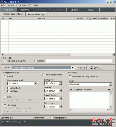Click the command line text 'upx.exe <input_file>'
Image resolution: width=116 pixels, height=127 pixels.
click(13, 121)
